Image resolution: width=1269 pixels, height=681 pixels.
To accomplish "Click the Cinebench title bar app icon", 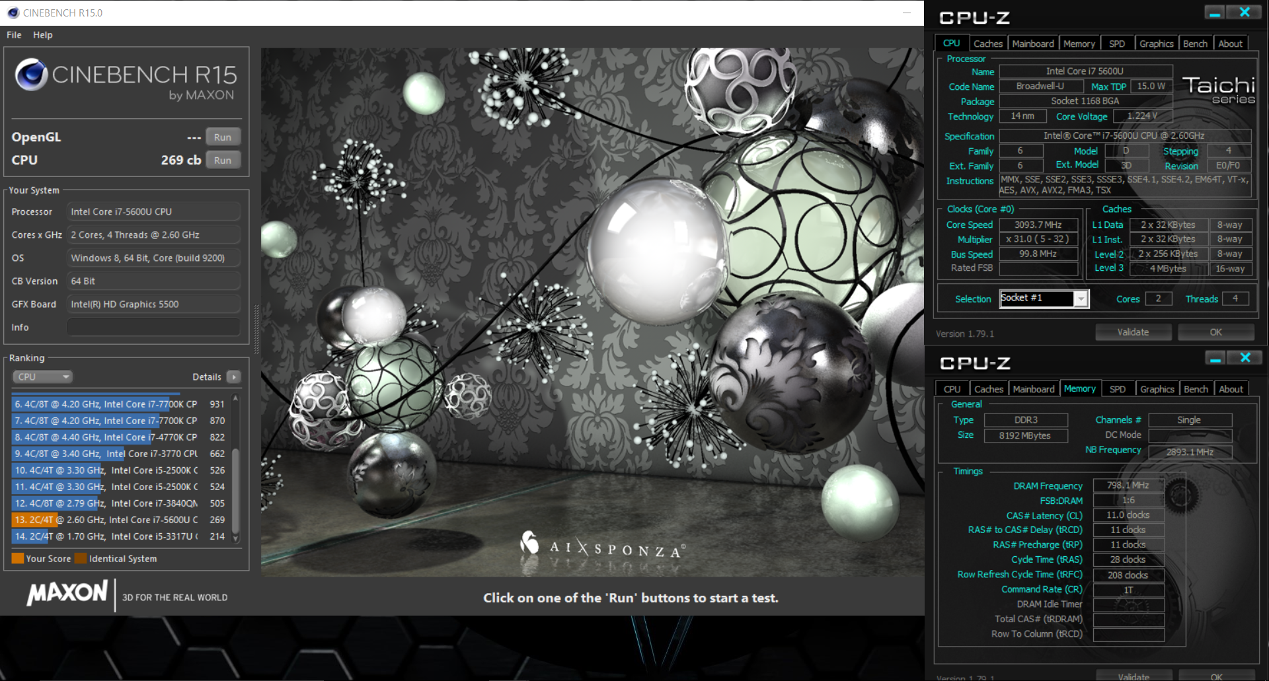I will click(13, 13).
